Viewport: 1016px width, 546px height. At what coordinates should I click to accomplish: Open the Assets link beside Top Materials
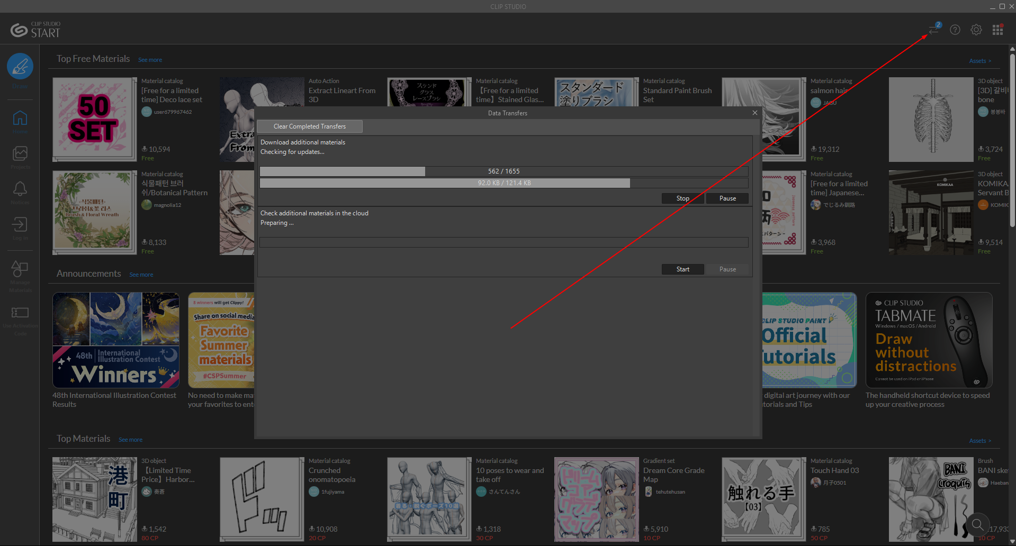point(980,441)
